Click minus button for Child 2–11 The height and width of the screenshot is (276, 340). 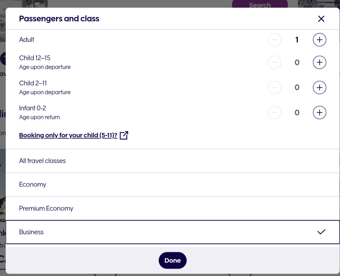pos(275,87)
